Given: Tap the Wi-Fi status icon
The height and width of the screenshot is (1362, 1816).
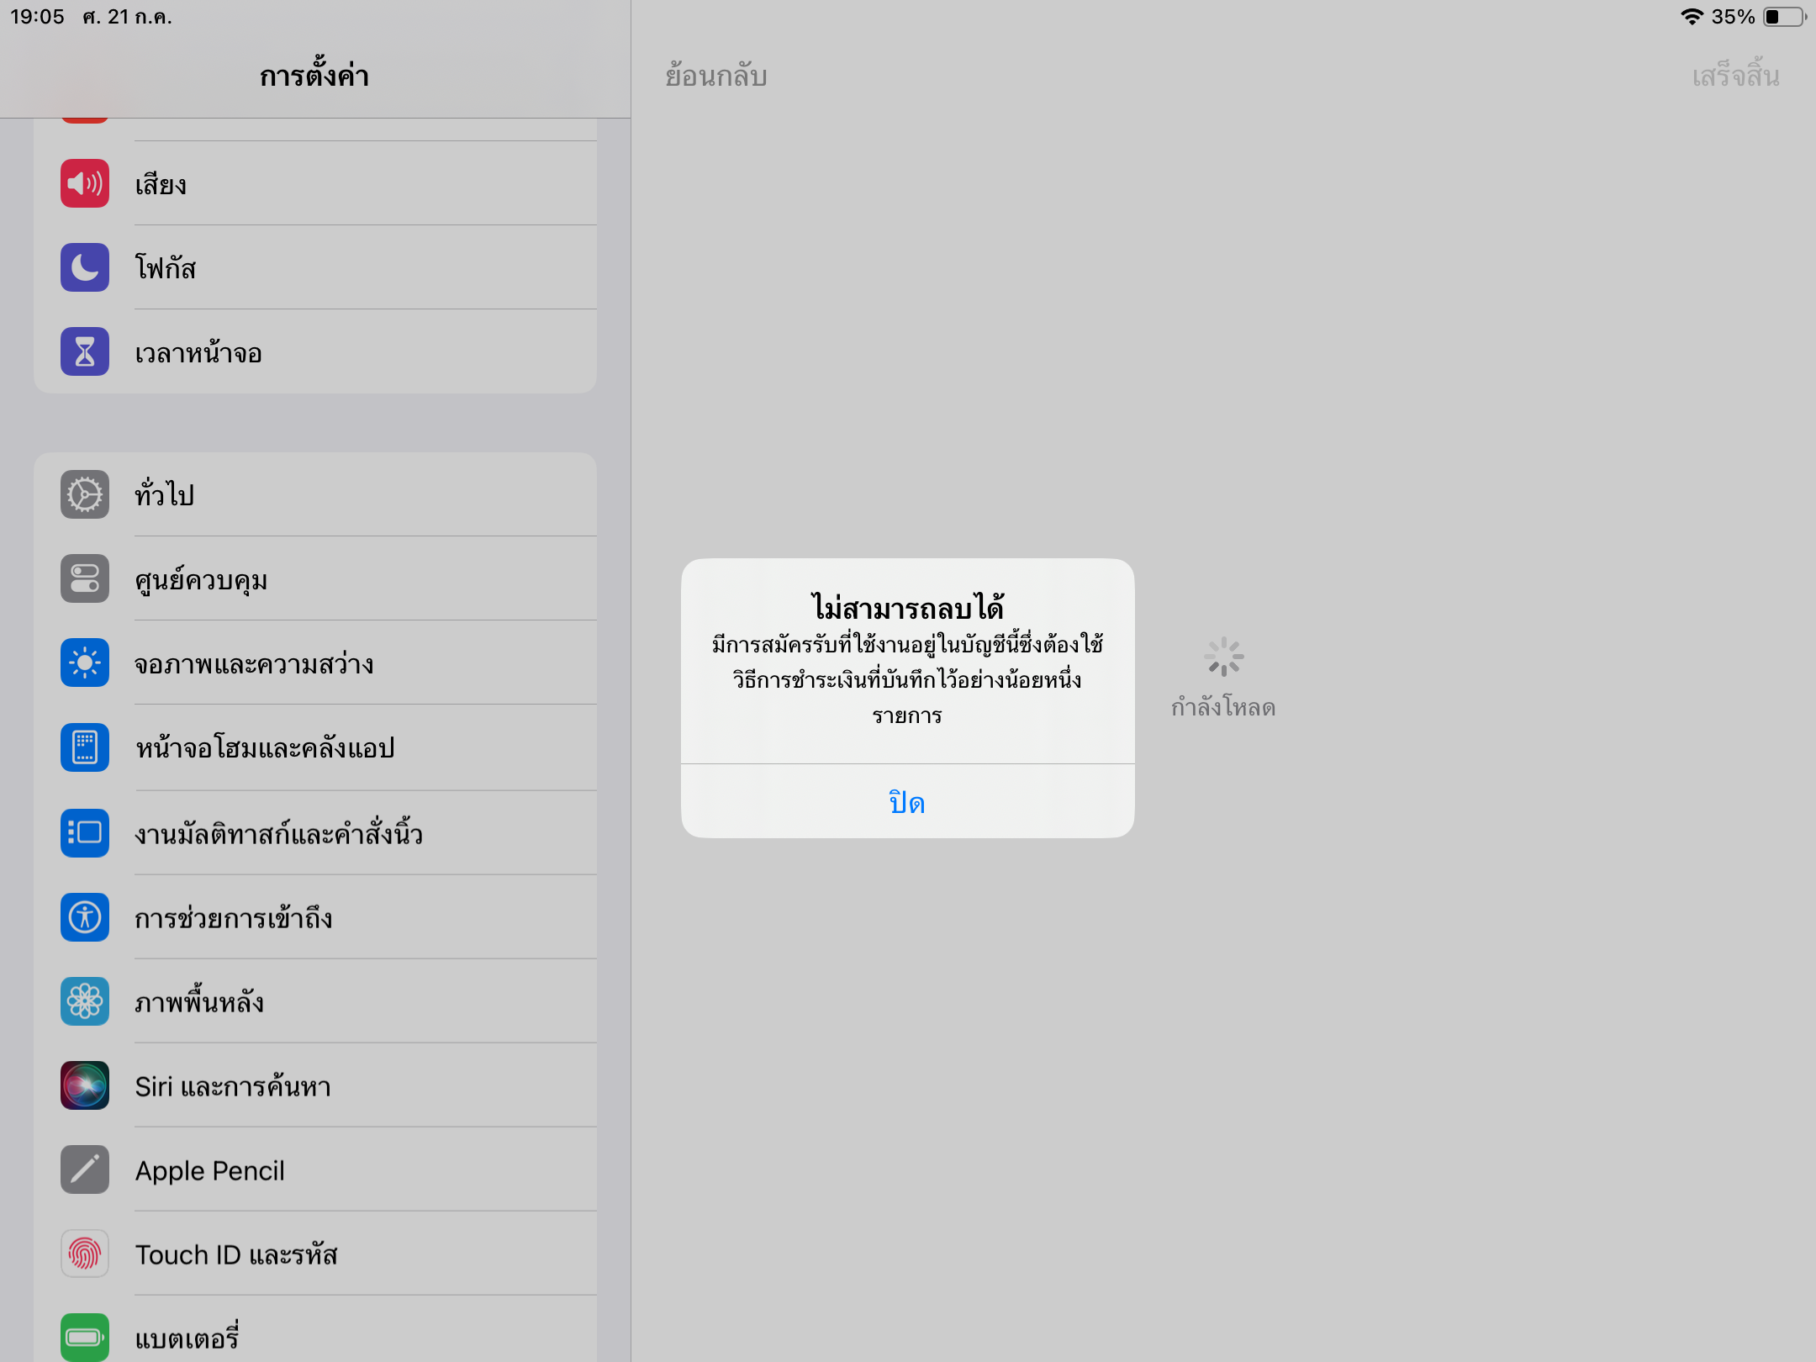Looking at the screenshot, I should point(1691,17).
